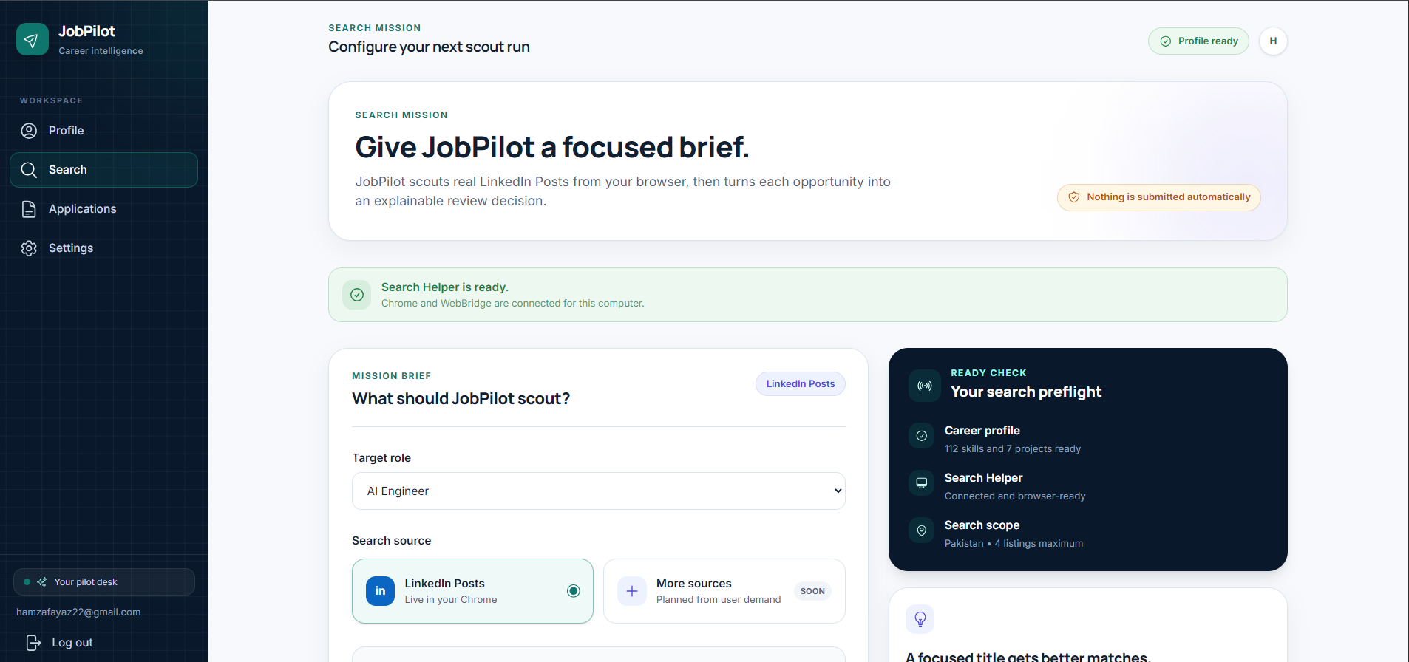The image size is (1409, 662).
Task: Click the '112 skills and 7 projects ready' text
Action: 1013,449
